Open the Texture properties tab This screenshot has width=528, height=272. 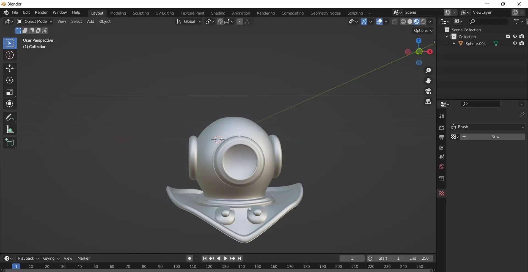[x=442, y=193]
